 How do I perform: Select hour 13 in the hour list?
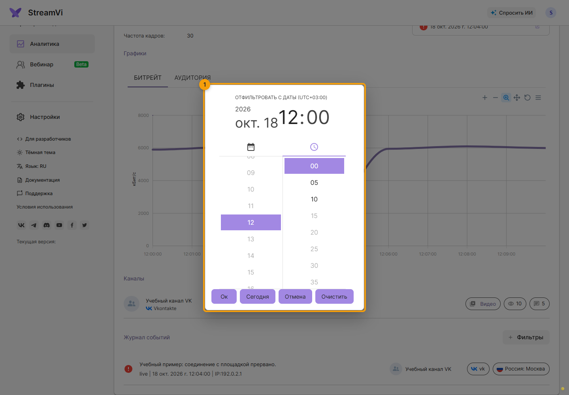tap(251, 239)
